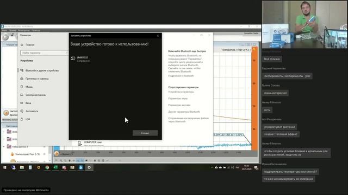The width and height of the screenshot is (348, 195).
Task: Click the Время axis icon below the graph
Action: coord(57,154)
